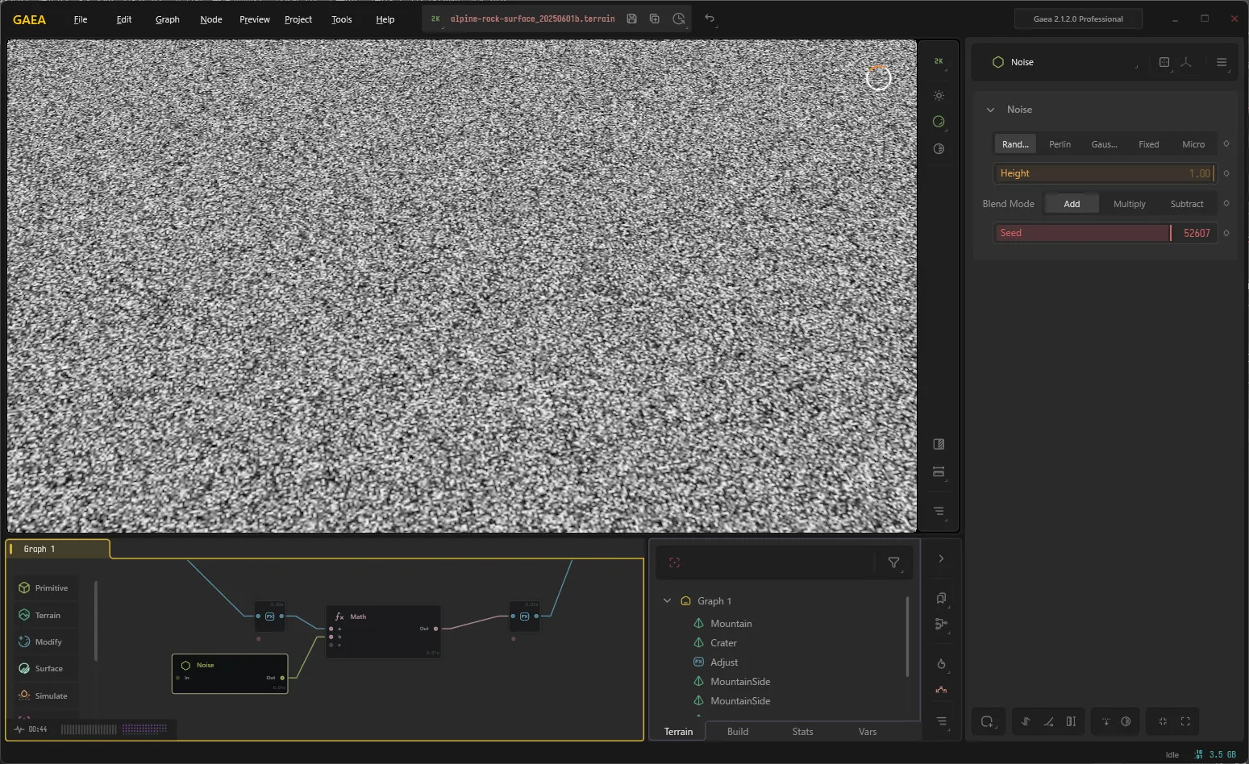
Task: Open the hamburger menu in Noise properties header
Action: point(1222,62)
